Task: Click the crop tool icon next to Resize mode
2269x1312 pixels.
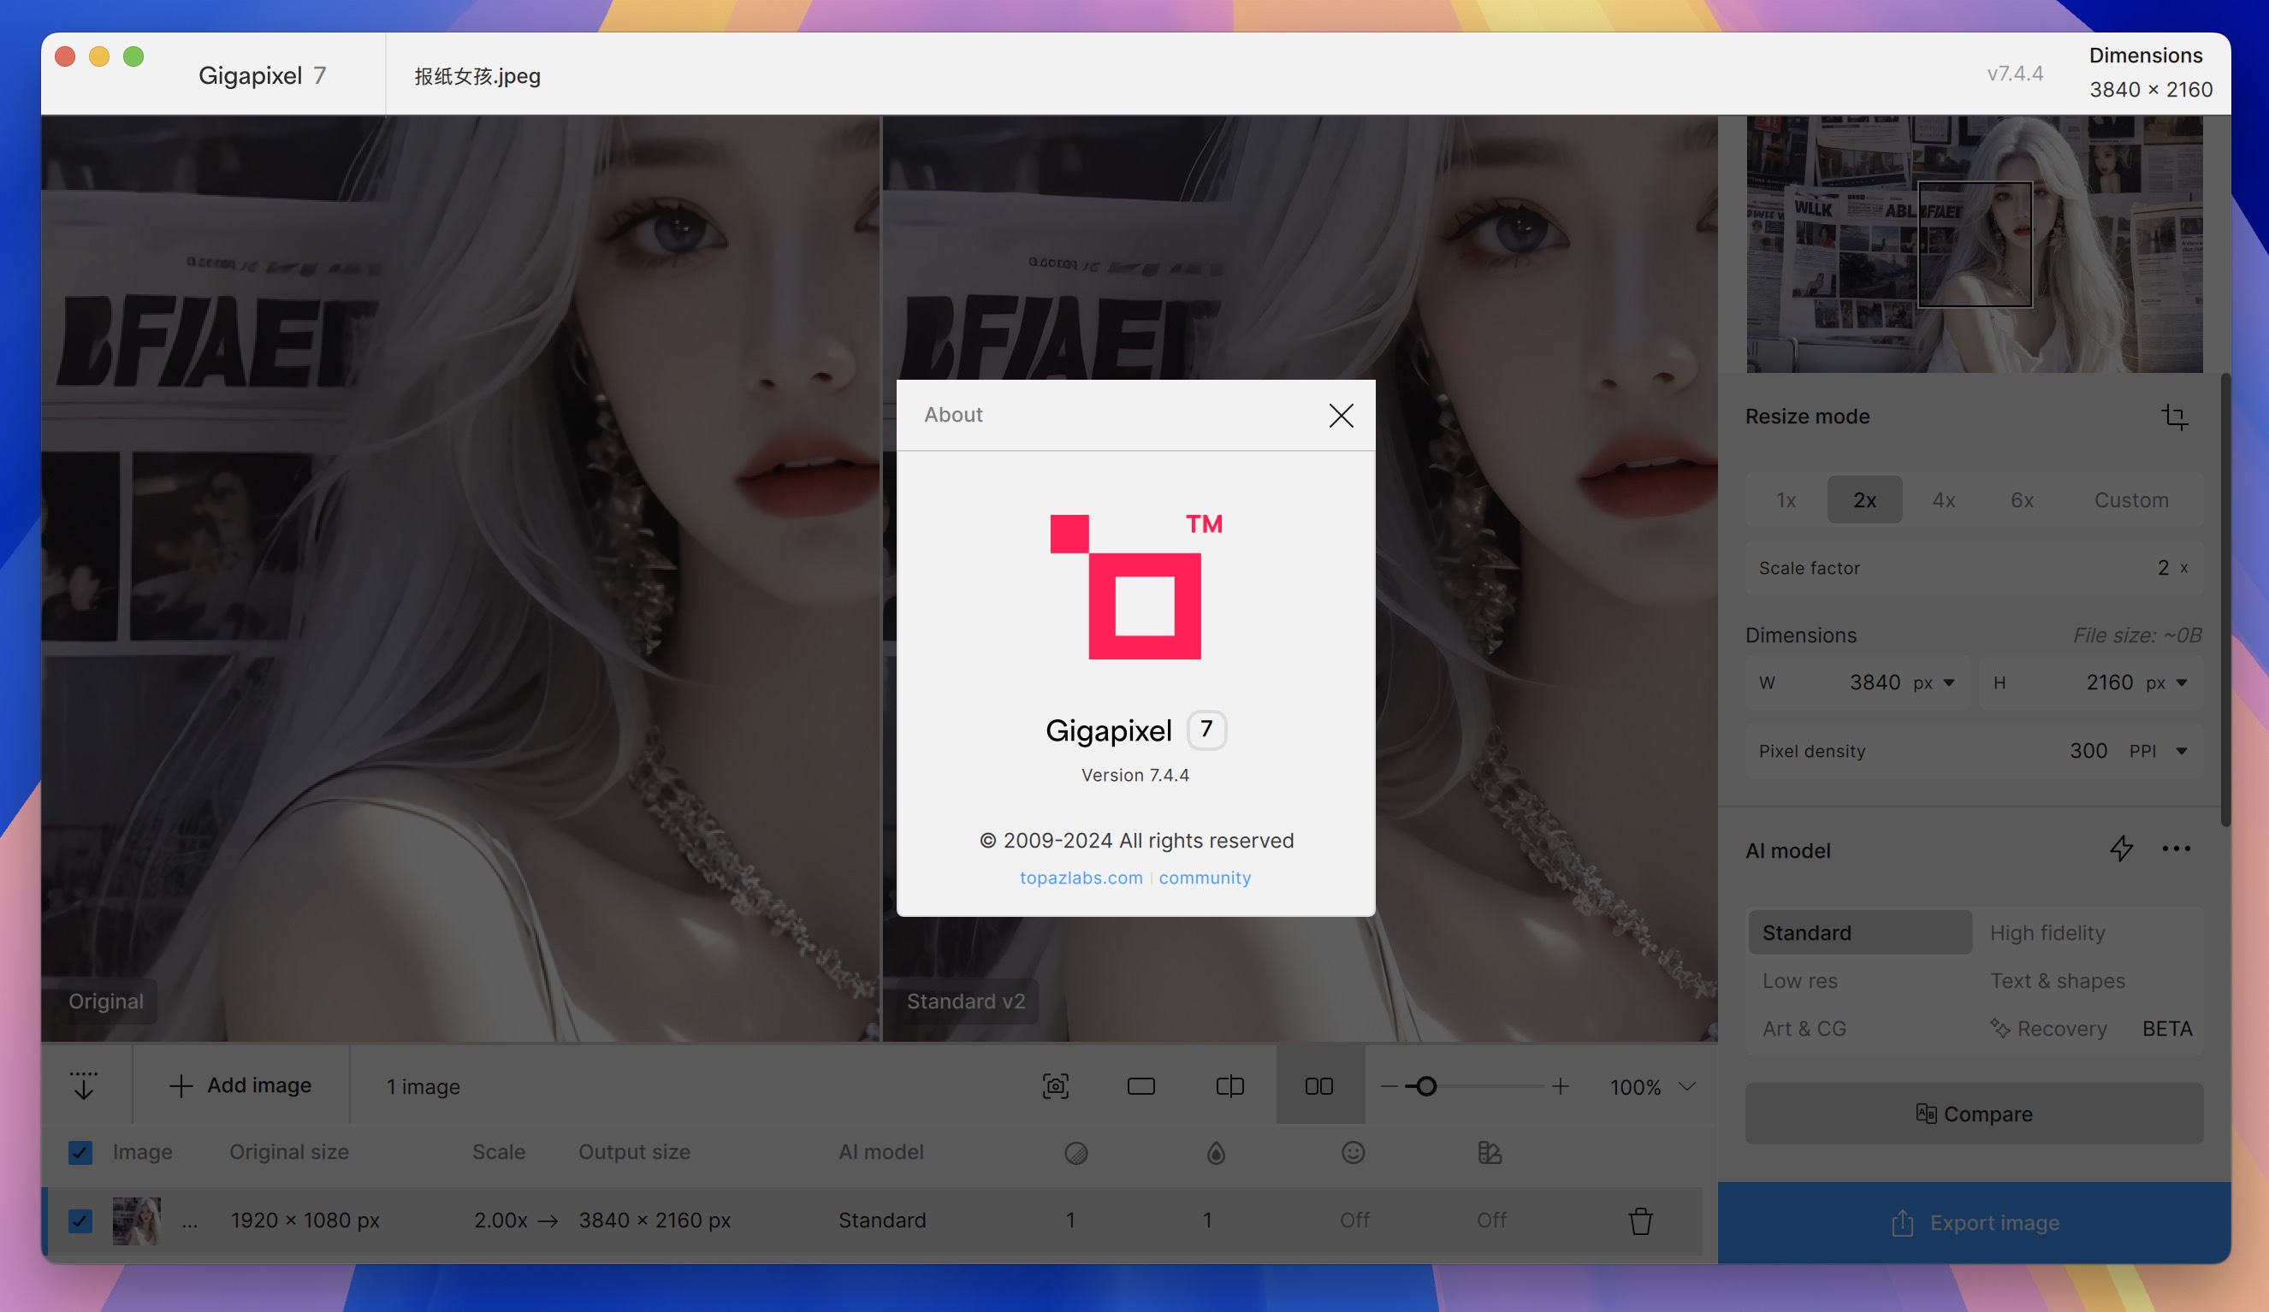Action: [2175, 417]
